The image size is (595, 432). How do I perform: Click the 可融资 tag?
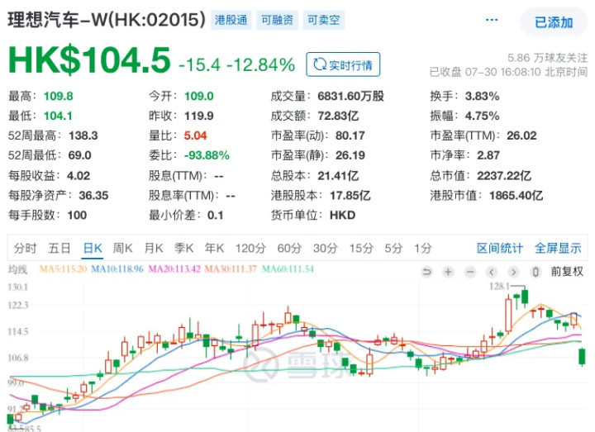coord(277,20)
